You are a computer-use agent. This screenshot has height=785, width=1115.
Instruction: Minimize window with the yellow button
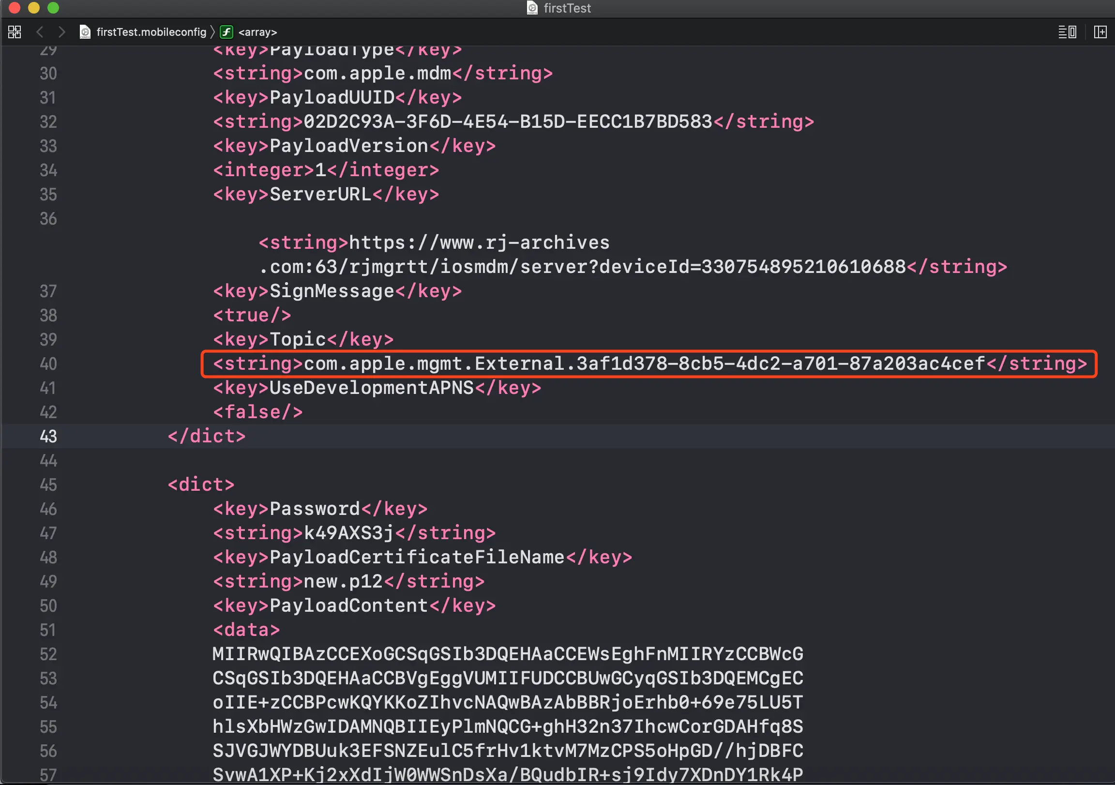click(33, 8)
